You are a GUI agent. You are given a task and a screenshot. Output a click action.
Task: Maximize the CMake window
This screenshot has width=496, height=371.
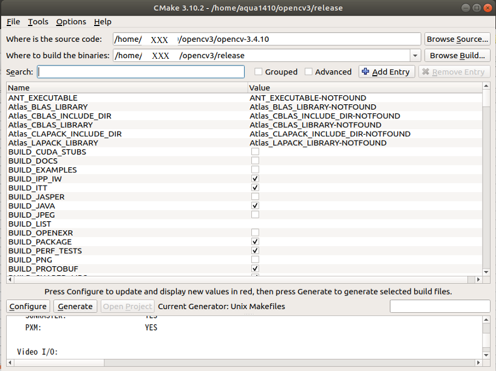coord(477,8)
